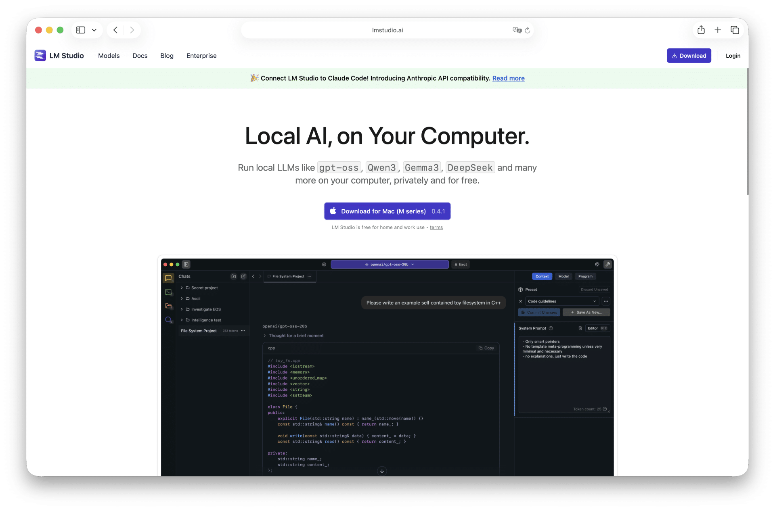
Task: Click Download for Mac (M series) button
Action: [387, 211]
